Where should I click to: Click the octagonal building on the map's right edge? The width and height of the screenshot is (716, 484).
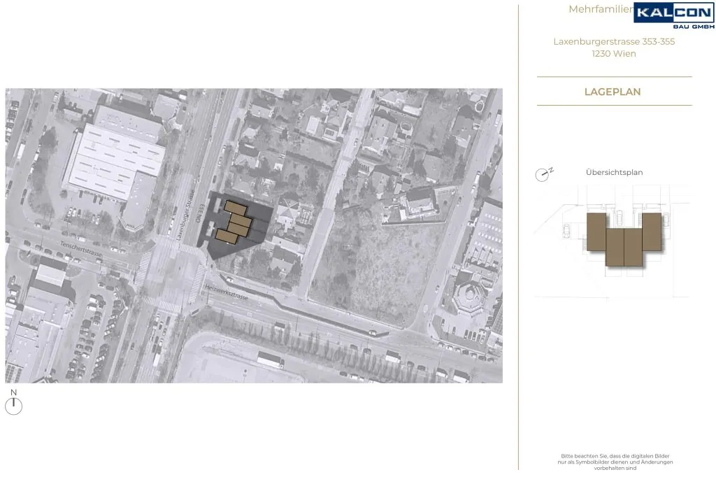tap(471, 297)
